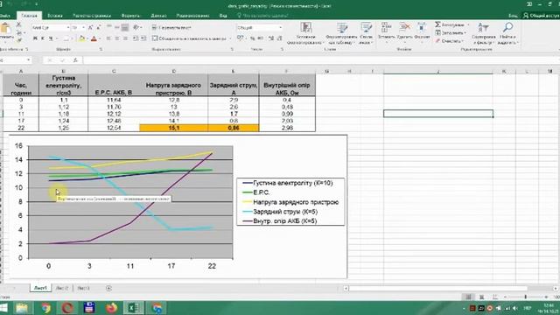The width and height of the screenshot is (560, 315).
Task: Switch to the second sheet tab
Action: [x=62, y=288]
